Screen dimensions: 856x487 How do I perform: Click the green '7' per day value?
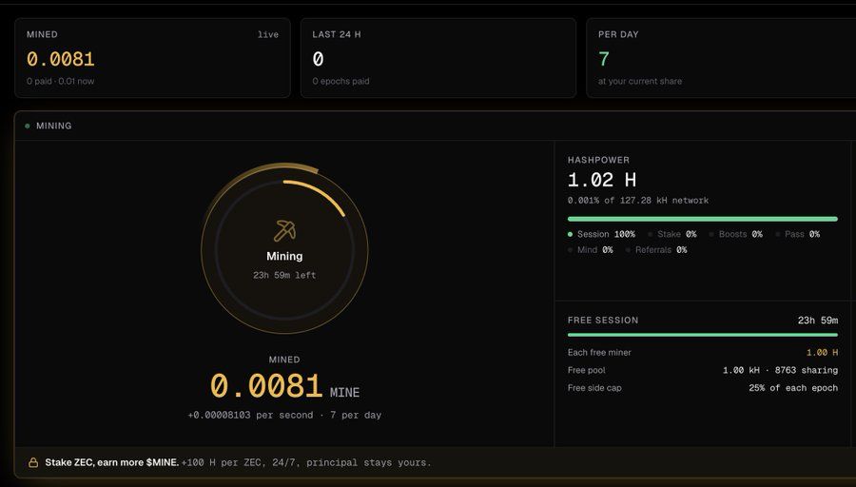(x=603, y=58)
